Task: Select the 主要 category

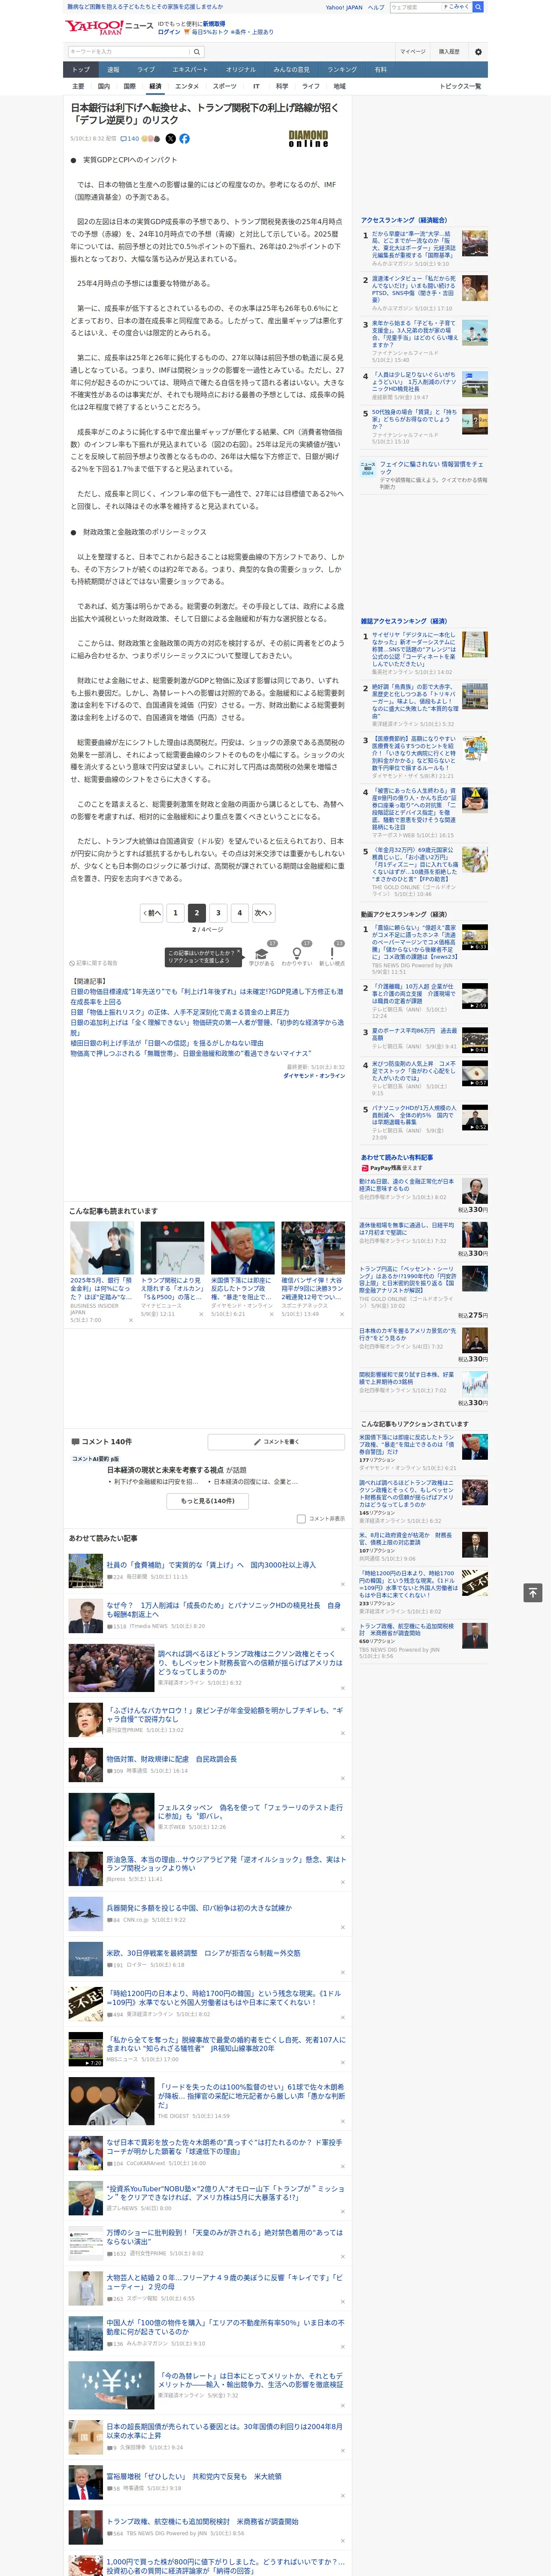Action: (x=78, y=86)
